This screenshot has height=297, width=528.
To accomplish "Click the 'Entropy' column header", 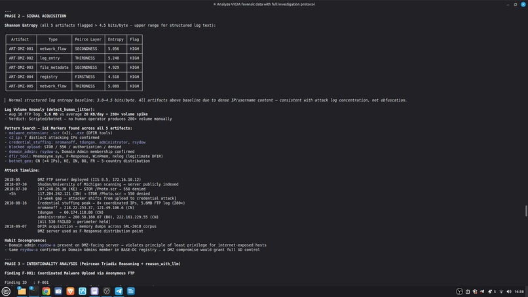I will 115,39.
